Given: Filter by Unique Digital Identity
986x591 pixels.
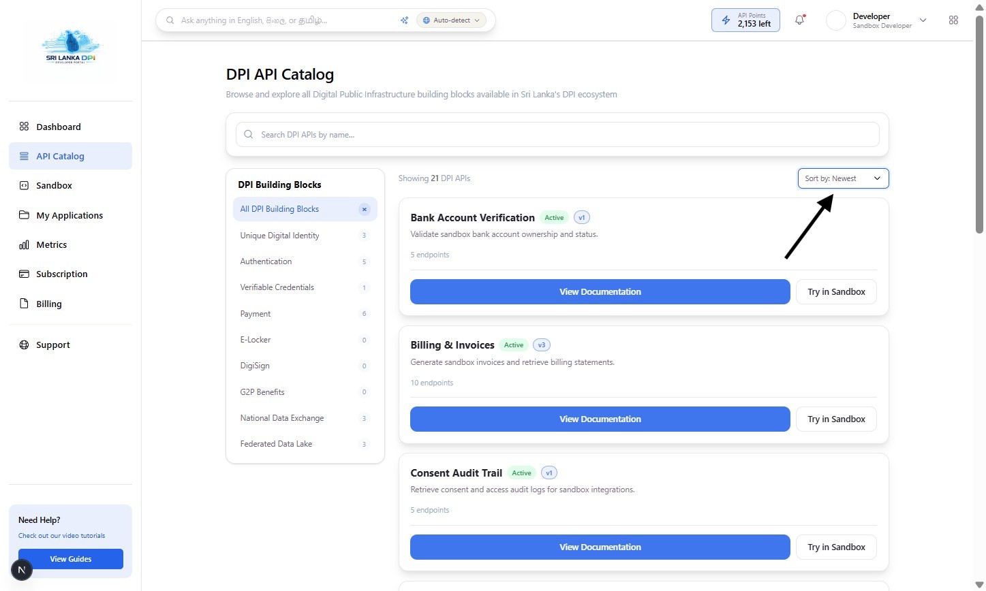Looking at the screenshot, I should [305, 236].
